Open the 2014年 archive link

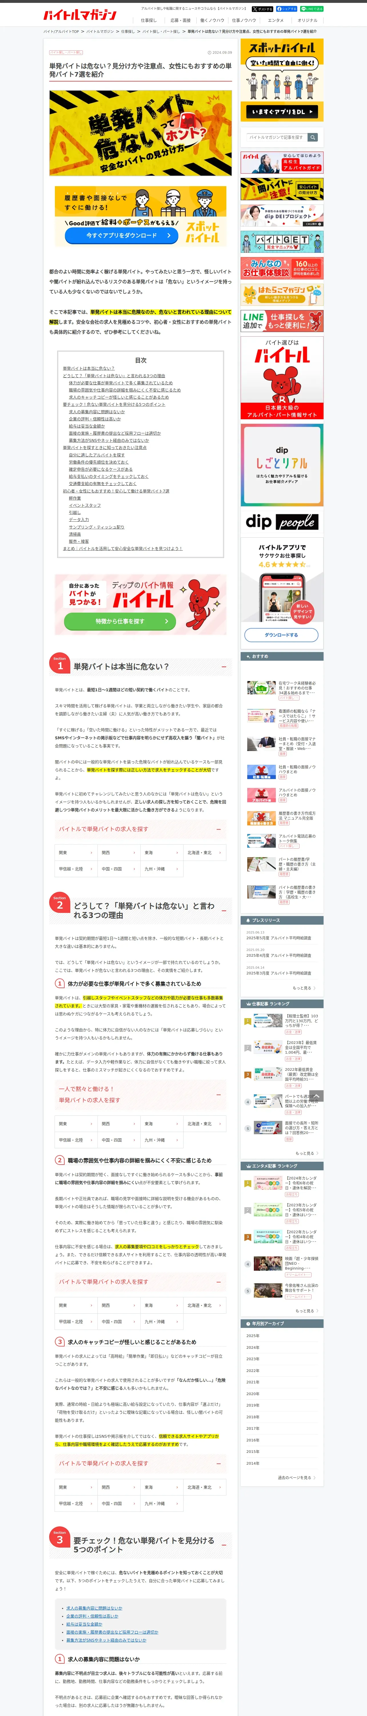pos(253,1463)
